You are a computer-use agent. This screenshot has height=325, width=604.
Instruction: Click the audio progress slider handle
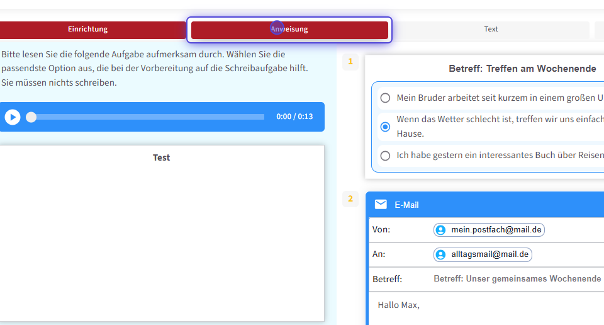(31, 117)
